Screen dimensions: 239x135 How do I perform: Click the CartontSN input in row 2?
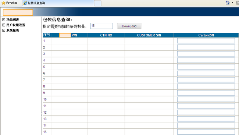coord(206,47)
